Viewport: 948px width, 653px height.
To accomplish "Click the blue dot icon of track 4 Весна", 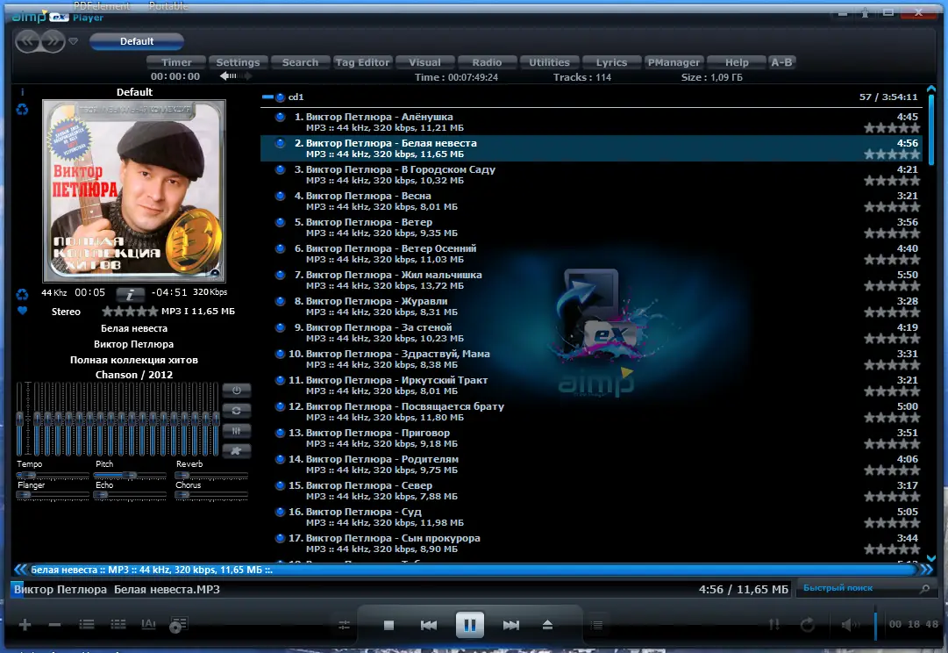I will (280, 196).
